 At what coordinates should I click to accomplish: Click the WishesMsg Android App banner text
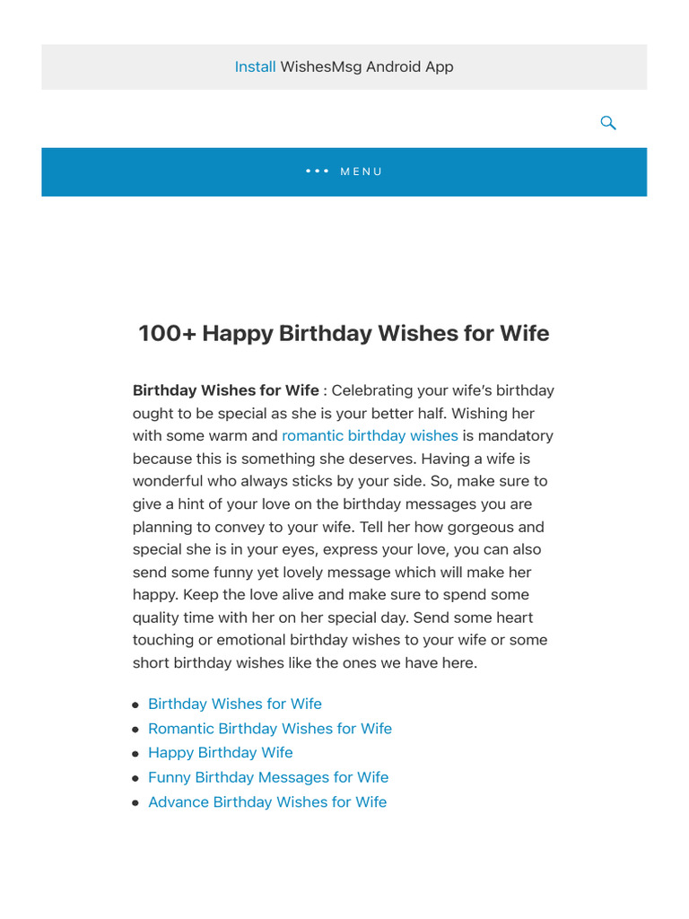[367, 66]
